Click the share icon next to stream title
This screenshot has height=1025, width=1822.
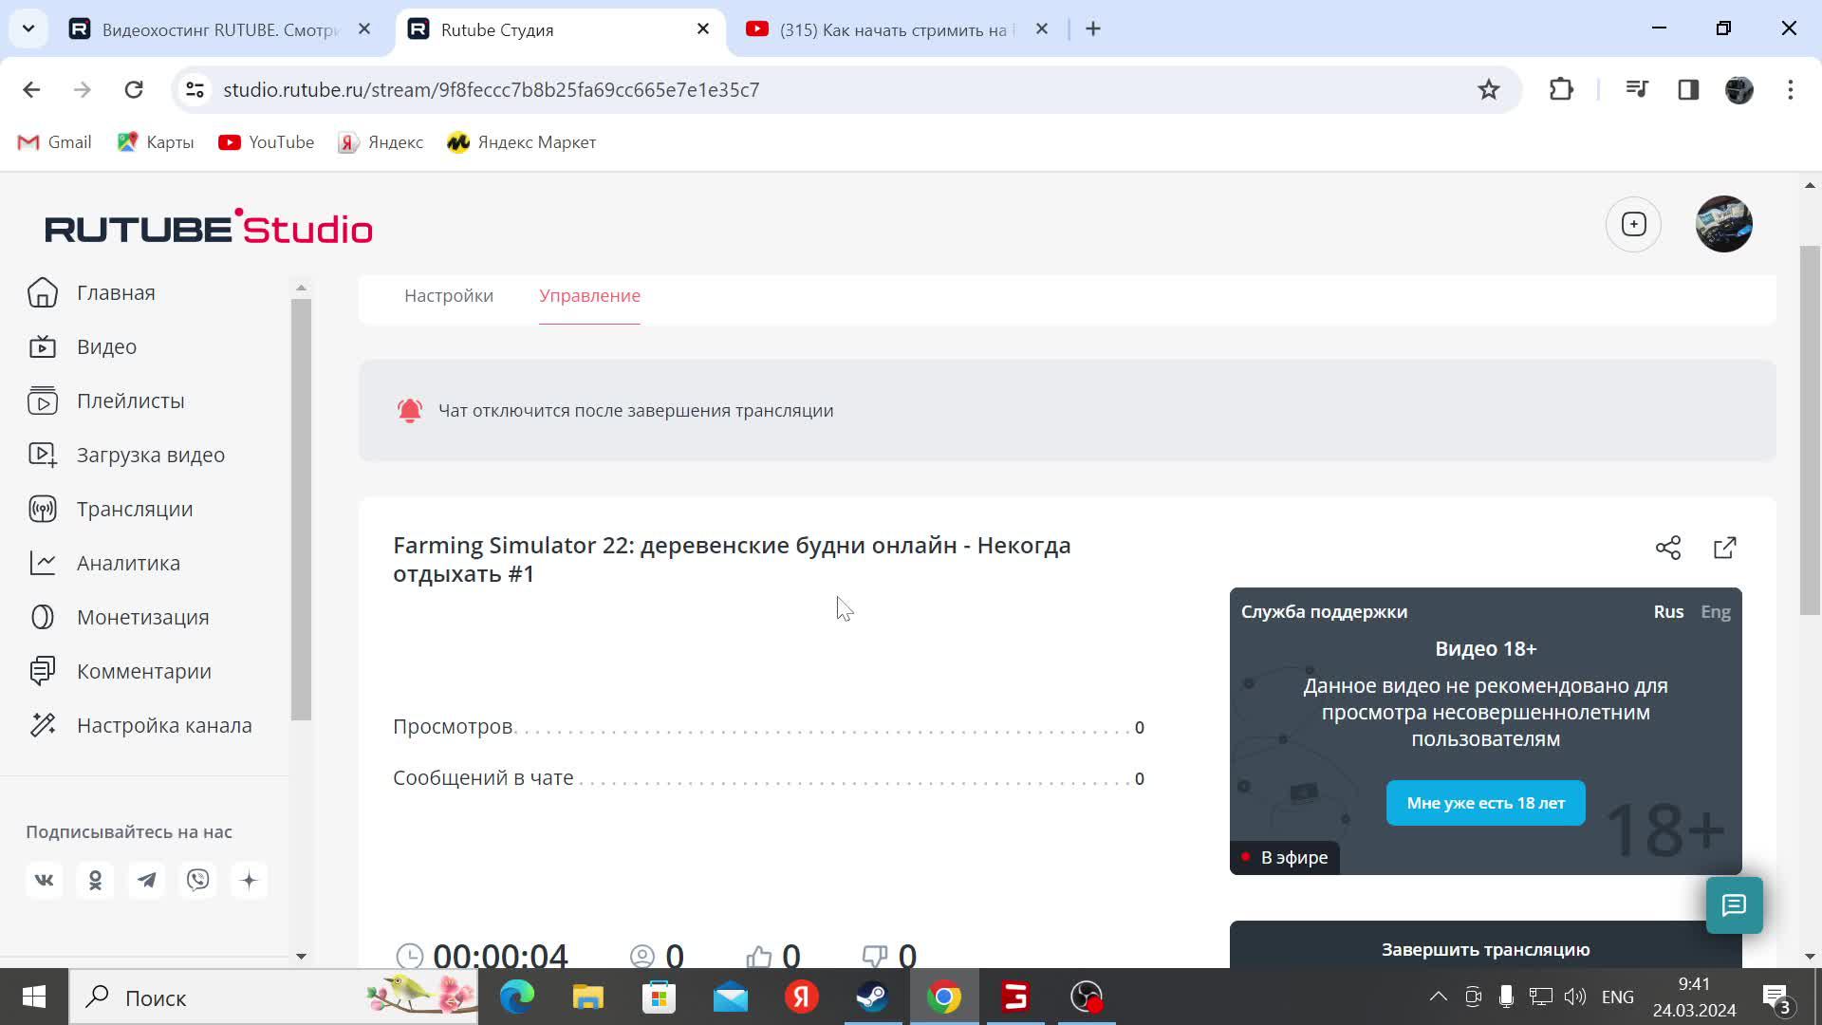coord(1667,548)
